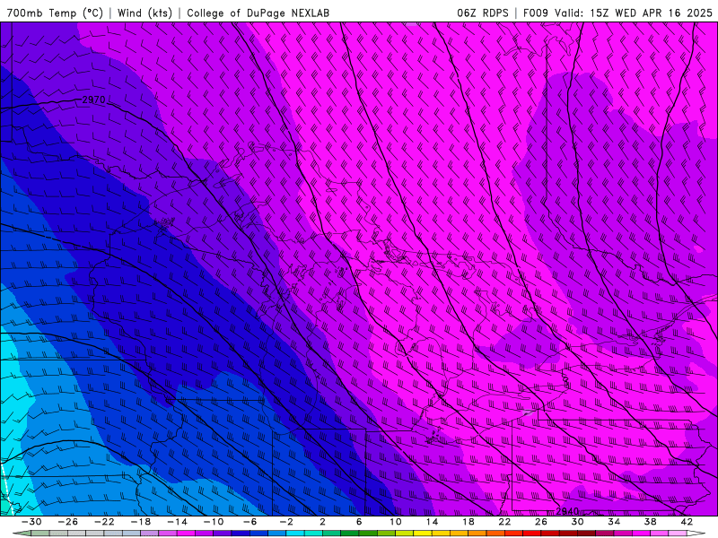Click the −10 colorbar tick label
This screenshot has height=538, width=718.
(214, 522)
